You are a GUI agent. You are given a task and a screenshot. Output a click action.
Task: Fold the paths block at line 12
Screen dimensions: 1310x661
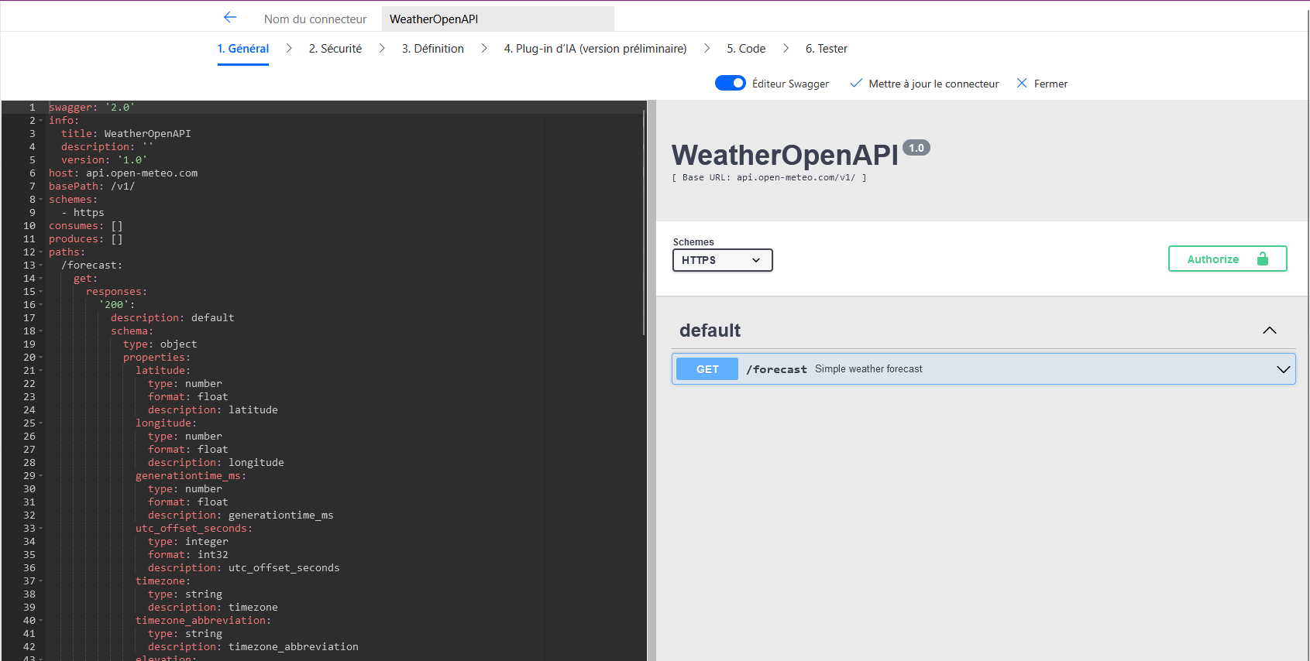41,252
